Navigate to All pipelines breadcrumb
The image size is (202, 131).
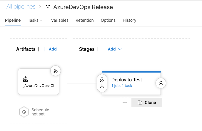pyautogui.click(x=21, y=7)
